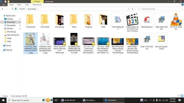Viewport: 184px width, 103px height.
Task: Open the notification center
Action: (x=179, y=100)
